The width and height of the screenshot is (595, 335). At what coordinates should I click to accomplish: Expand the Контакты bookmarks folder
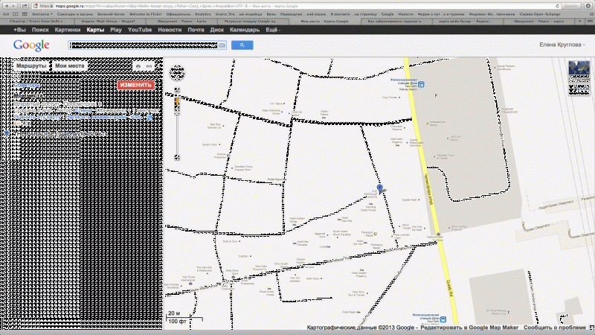[x=42, y=14]
